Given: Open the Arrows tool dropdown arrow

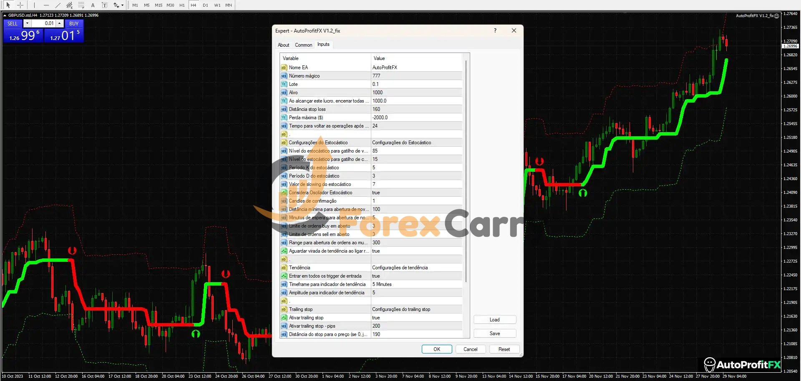Looking at the screenshot, I should 122,5.
